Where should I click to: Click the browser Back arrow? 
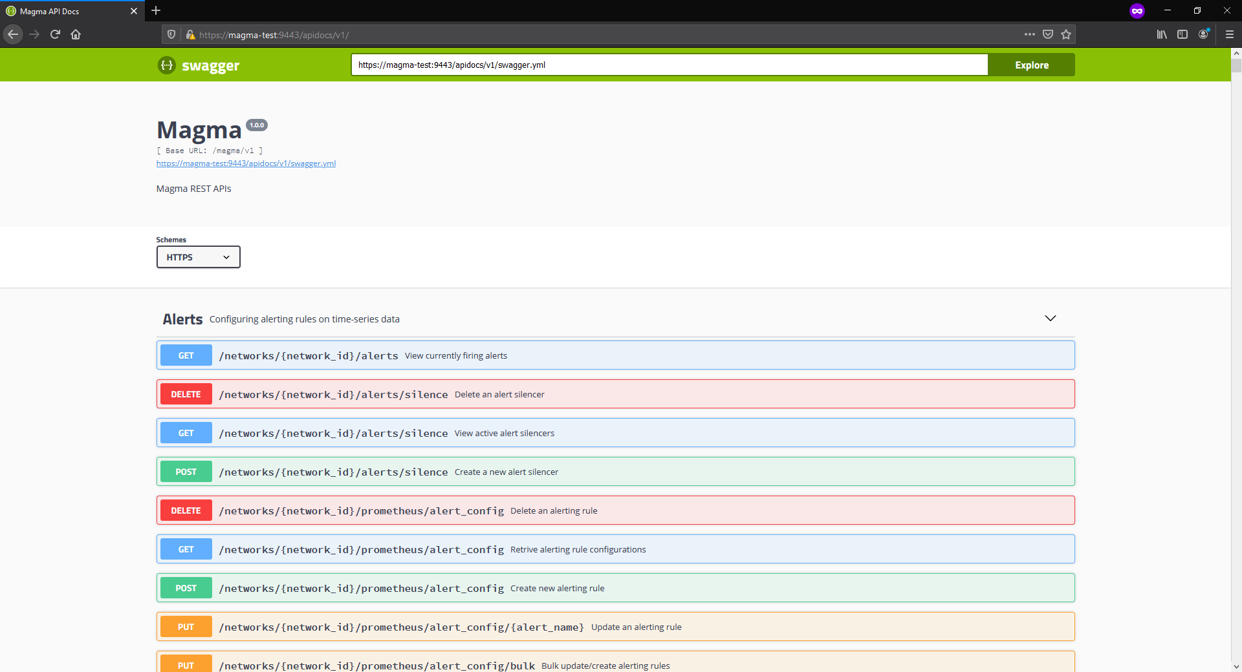pyautogui.click(x=13, y=34)
